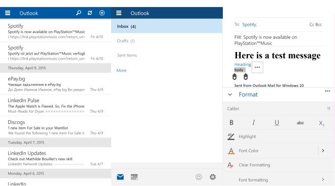The image size is (335, 186).
Task: Click the Heading link in message body
Action: pyautogui.click(x=243, y=64)
